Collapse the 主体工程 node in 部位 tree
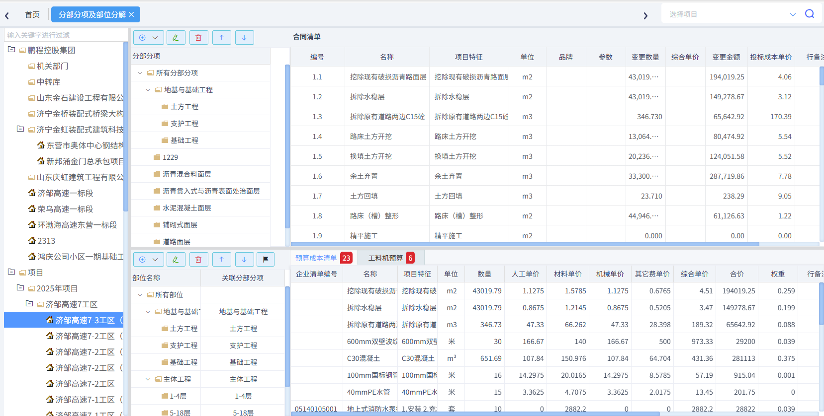This screenshot has height=416, width=824. click(148, 379)
